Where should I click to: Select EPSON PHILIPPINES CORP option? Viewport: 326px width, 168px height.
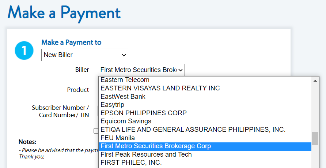(144, 113)
